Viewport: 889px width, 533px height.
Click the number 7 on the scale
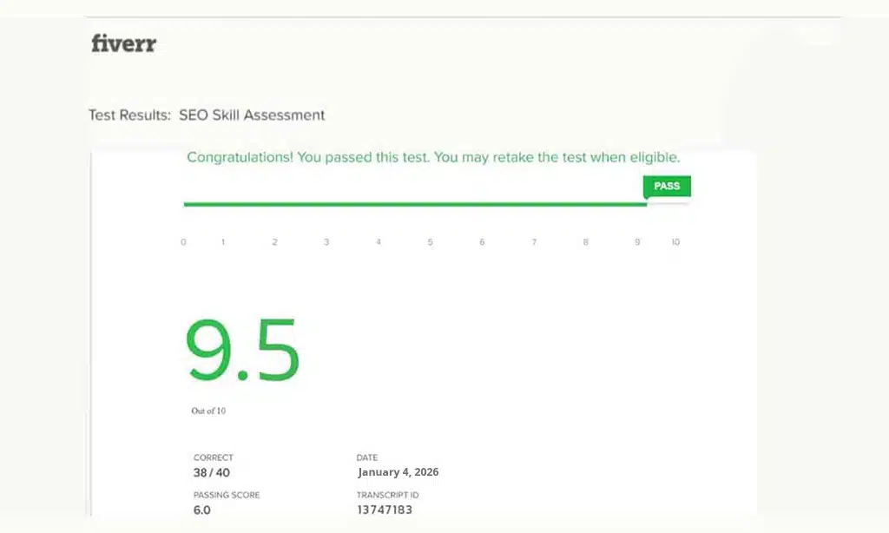point(533,242)
